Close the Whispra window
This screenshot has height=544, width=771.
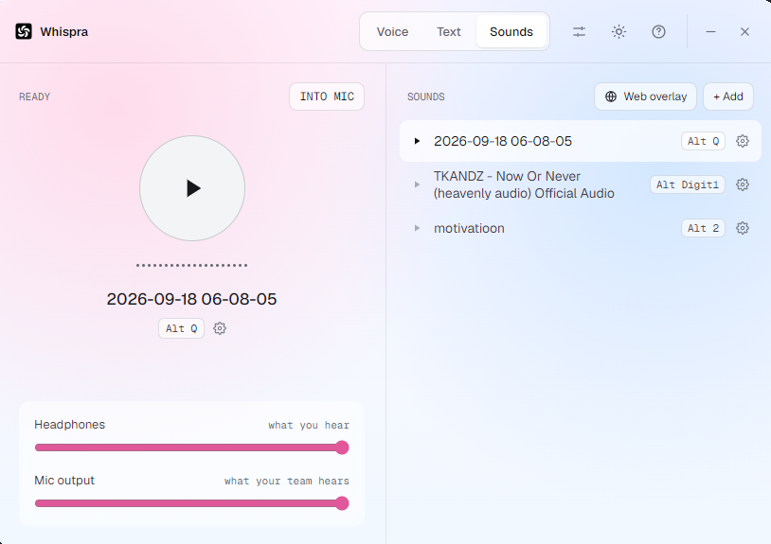coord(744,32)
